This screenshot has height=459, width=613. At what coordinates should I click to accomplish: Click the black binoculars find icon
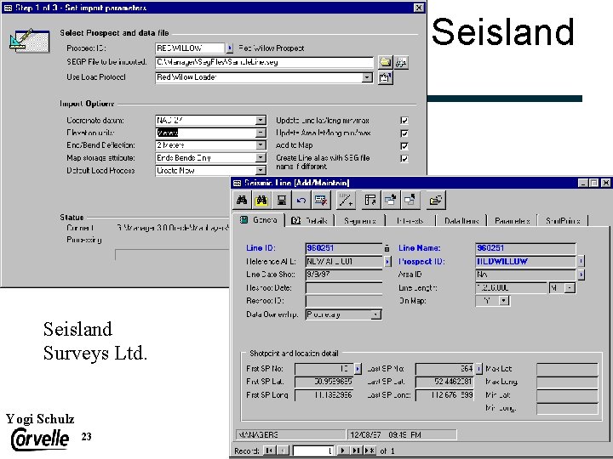pos(242,201)
